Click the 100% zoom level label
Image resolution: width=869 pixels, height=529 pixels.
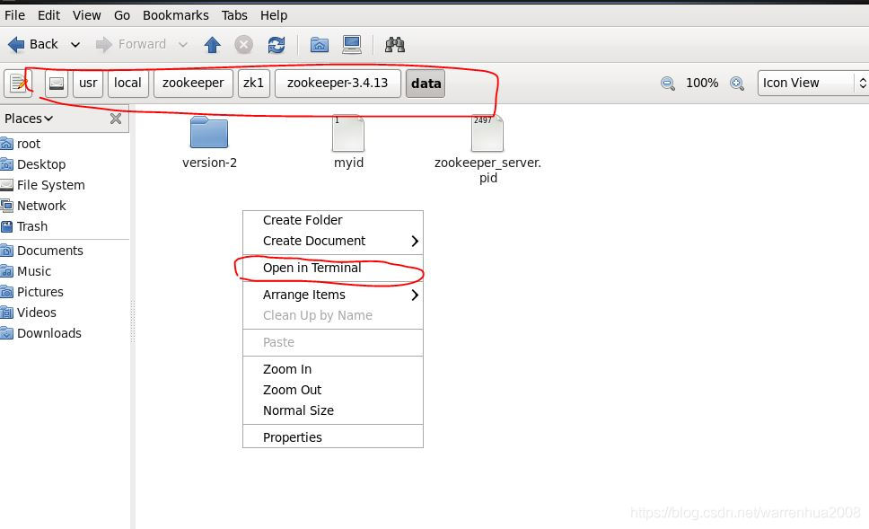[x=702, y=84]
